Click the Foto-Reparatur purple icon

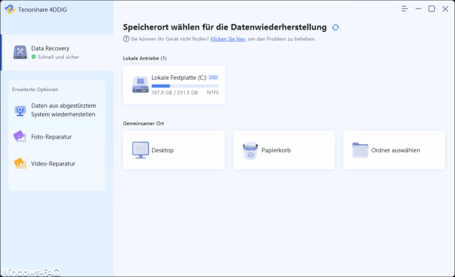pyautogui.click(x=20, y=136)
